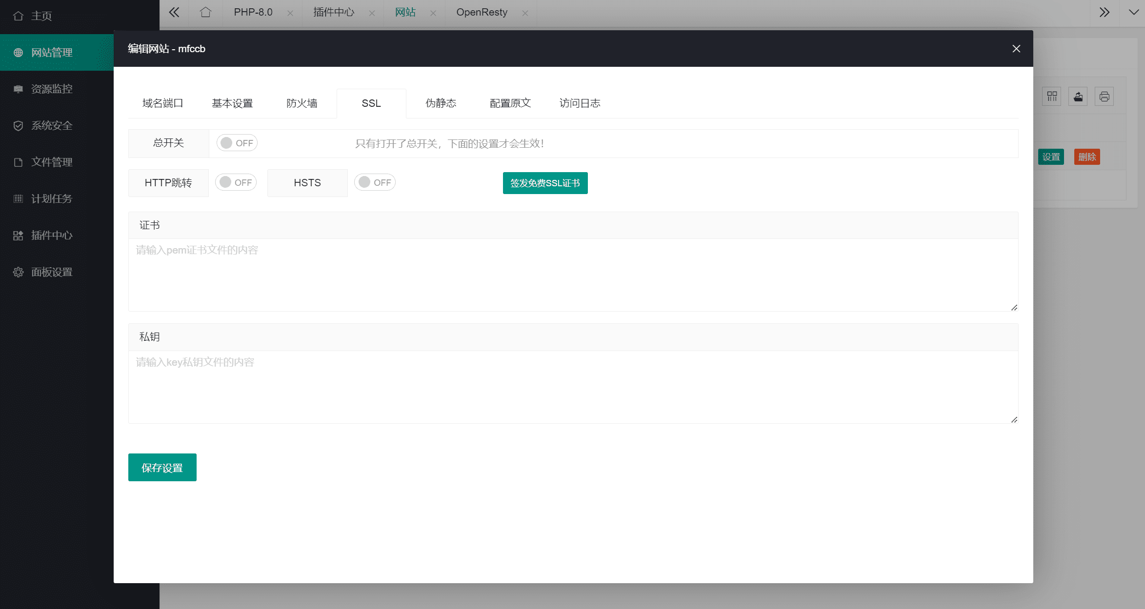Click the 签发免费SSL证书 button
1145x609 pixels.
point(545,183)
